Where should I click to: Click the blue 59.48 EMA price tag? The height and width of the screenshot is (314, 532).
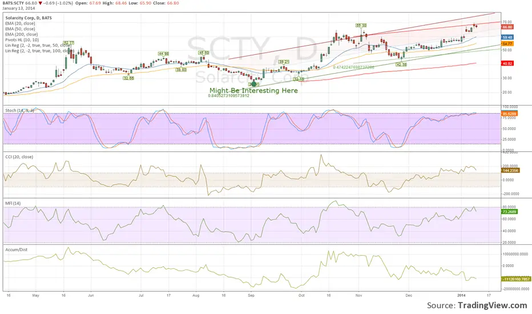507,37
